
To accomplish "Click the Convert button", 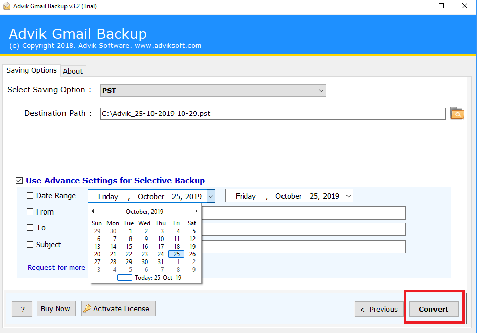I will 433,309.
